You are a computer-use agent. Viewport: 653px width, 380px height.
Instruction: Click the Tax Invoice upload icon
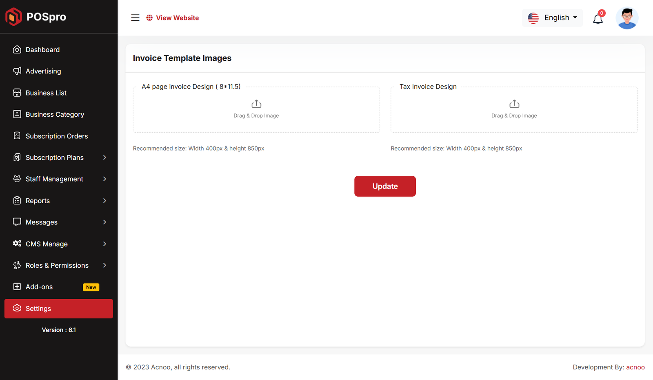coord(514,104)
